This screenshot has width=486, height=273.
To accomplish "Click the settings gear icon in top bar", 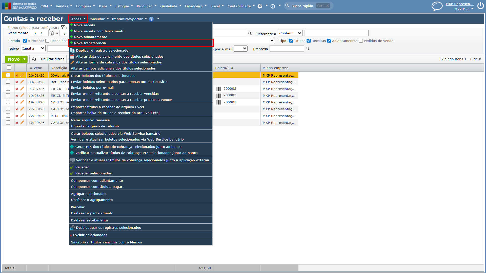I will click(260, 6).
